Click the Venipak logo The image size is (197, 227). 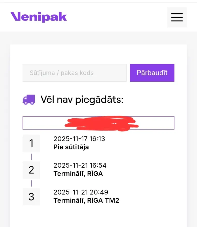click(39, 17)
